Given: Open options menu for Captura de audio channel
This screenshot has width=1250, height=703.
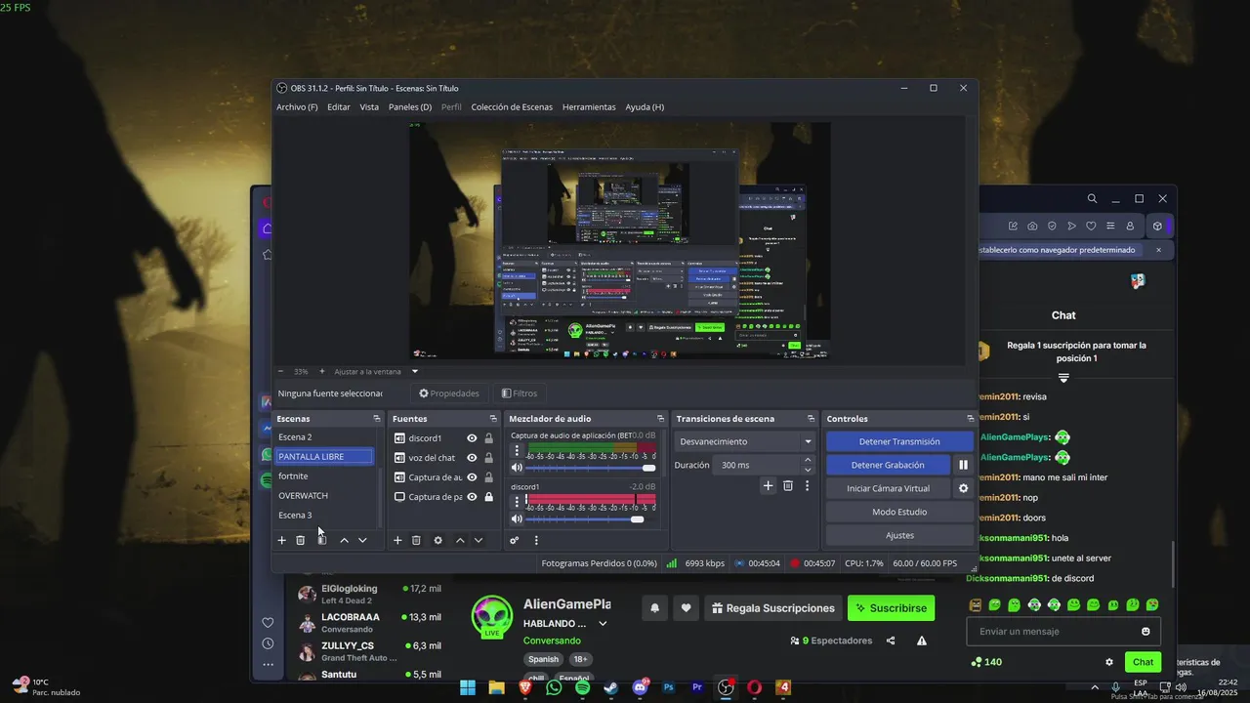Looking at the screenshot, I should click(x=518, y=450).
